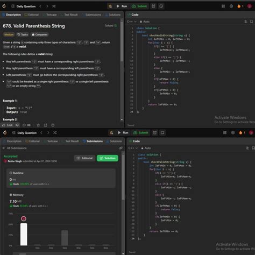Open the streak fire icon in bottom window
The height and width of the screenshot is (255, 255).
(240, 133)
